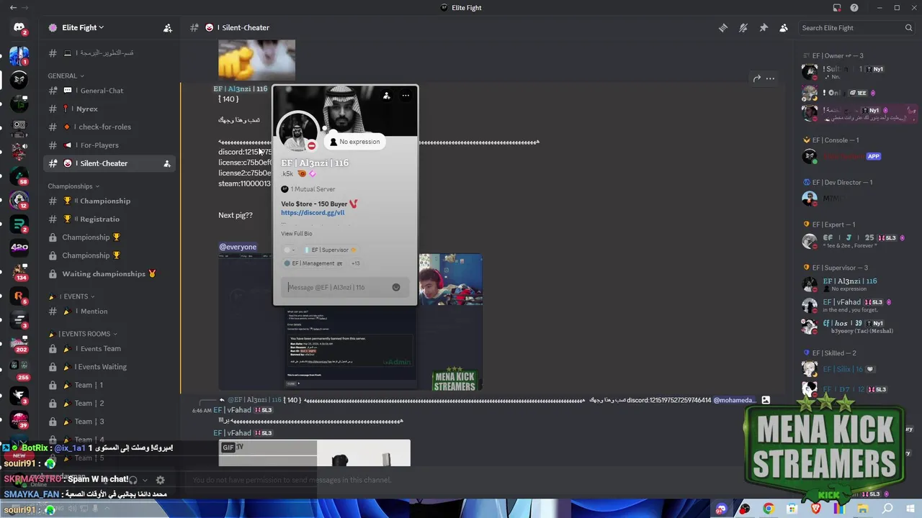Open the user settings gear icon

click(x=160, y=480)
